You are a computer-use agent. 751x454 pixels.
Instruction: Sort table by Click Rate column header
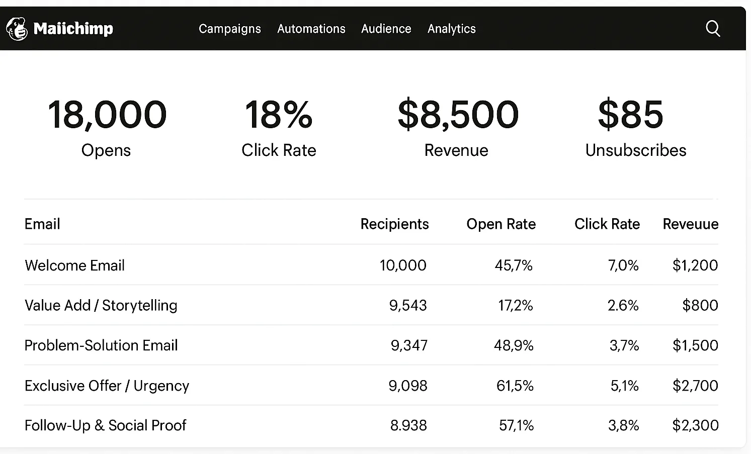click(607, 224)
